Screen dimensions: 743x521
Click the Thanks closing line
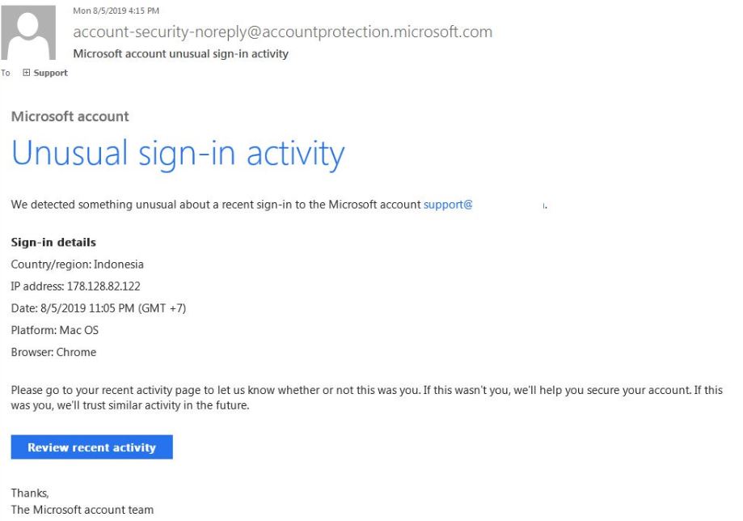[x=30, y=493]
